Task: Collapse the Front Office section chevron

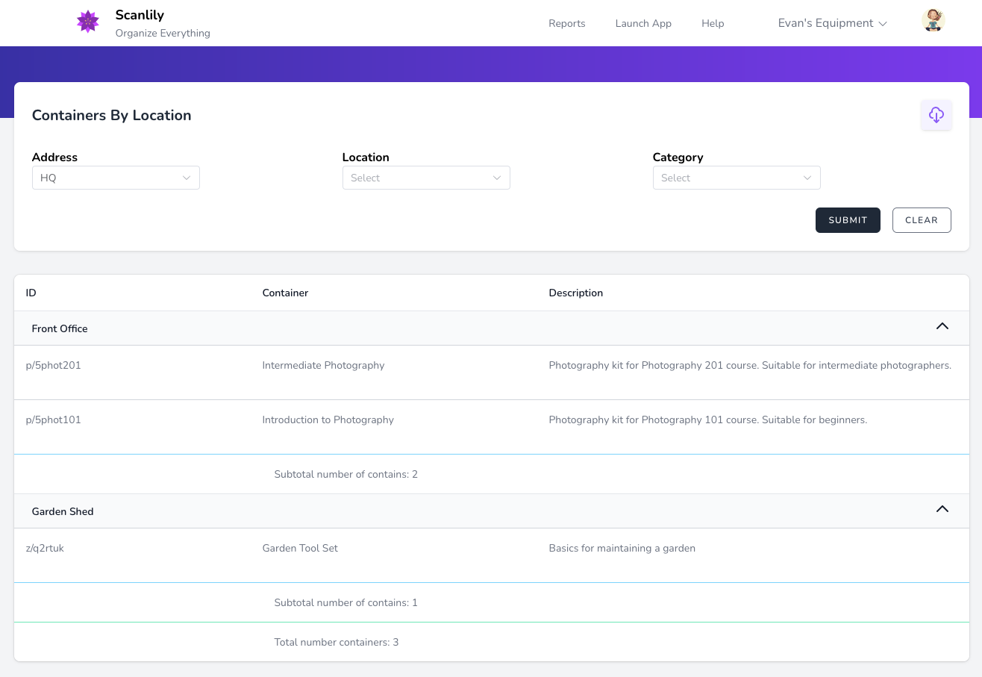Action: [942, 327]
